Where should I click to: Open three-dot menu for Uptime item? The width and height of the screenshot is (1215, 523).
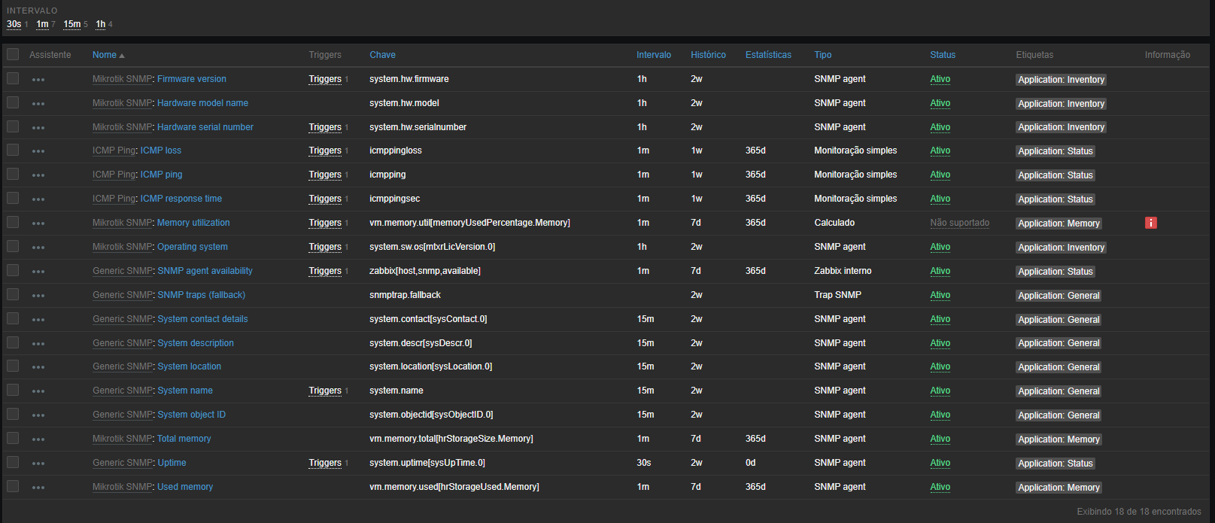(x=38, y=464)
